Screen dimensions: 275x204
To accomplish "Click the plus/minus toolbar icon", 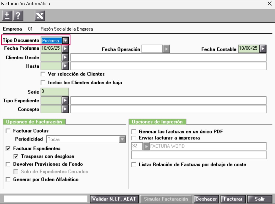I will point(7,16).
